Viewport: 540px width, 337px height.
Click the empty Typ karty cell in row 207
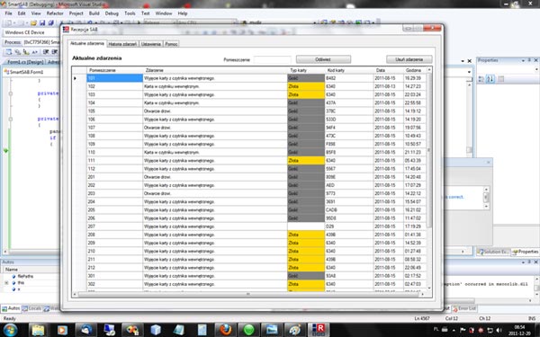[306, 226]
